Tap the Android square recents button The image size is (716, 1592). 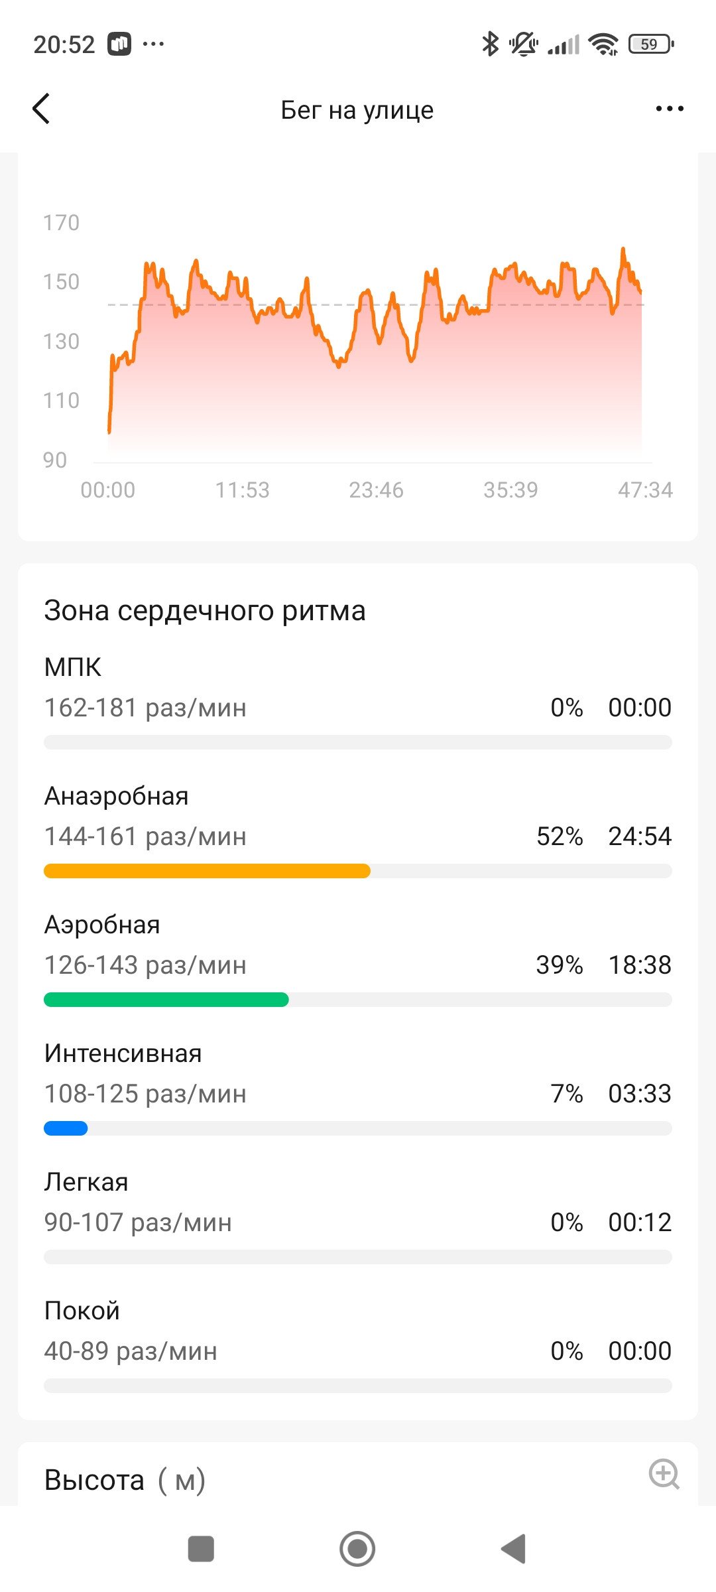tap(201, 1549)
